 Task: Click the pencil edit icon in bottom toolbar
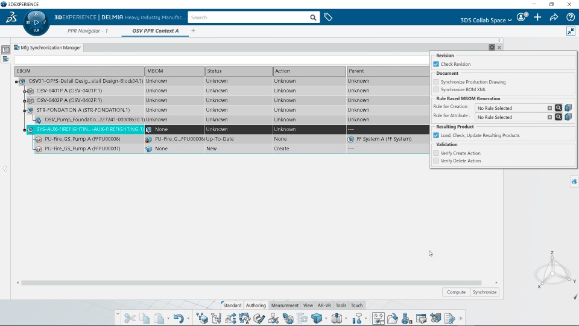(x=259, y=318)
